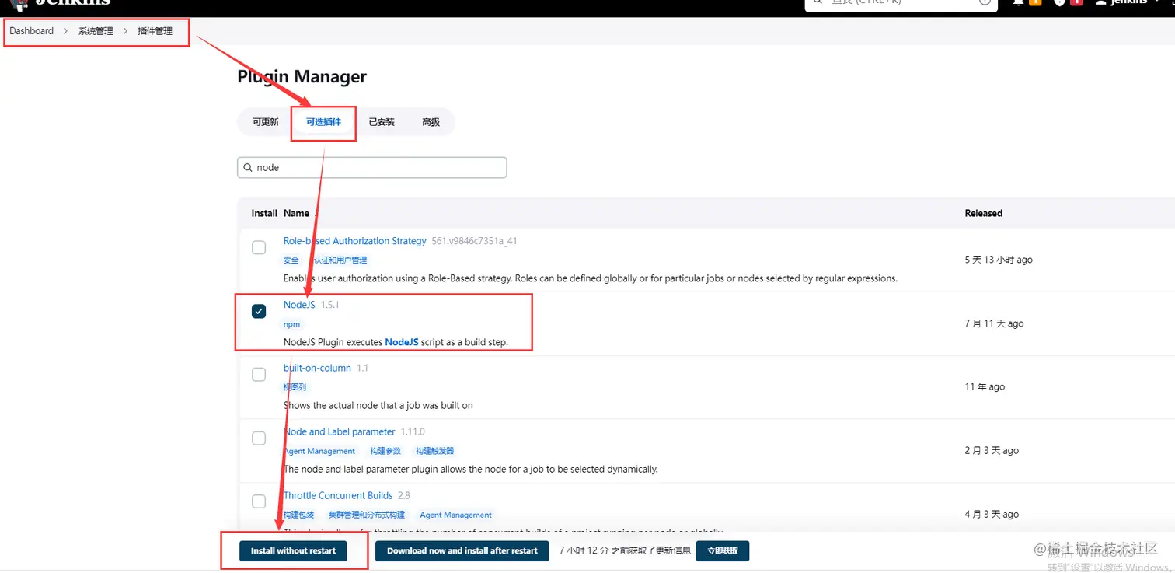This screenshot has height=573, width=1175.
Task: Click the '7 小时 12 分 之前获取了更新信息' status text
Action: 625,550
